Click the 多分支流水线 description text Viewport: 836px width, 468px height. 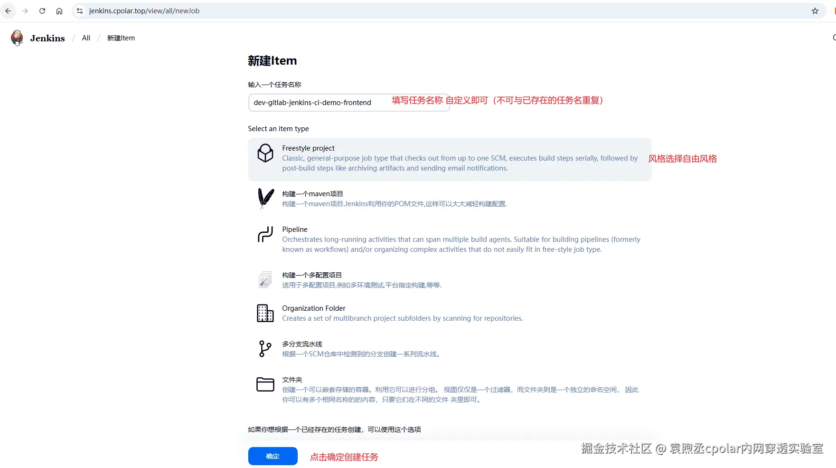(x=361, y=354)
